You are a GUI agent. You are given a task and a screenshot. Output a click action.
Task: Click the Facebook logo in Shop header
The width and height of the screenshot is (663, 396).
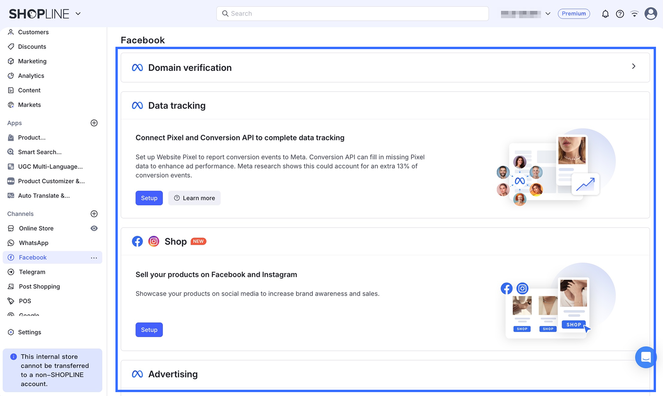[137, 242]
